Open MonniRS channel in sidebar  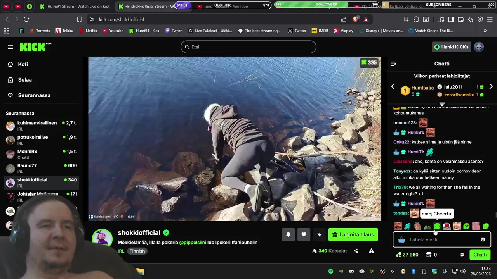(41, 154)
